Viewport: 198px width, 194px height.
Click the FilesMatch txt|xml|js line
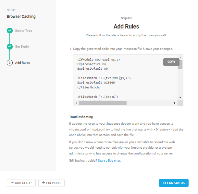point(104,78)
